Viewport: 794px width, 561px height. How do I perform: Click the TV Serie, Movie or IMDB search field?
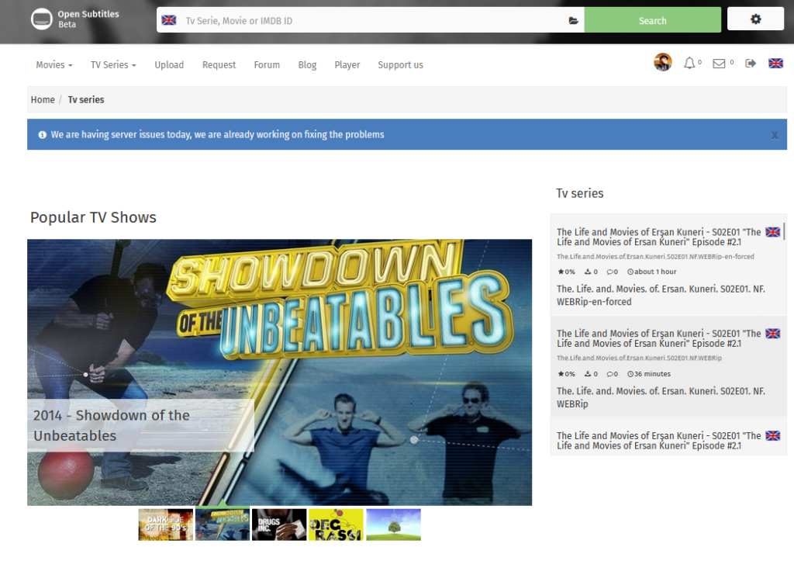click(372, 21)
